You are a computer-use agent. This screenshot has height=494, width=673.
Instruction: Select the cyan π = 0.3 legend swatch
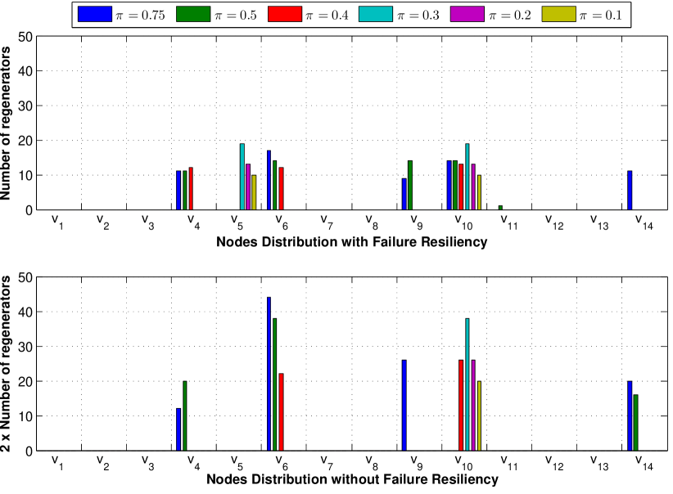[375, 14]
